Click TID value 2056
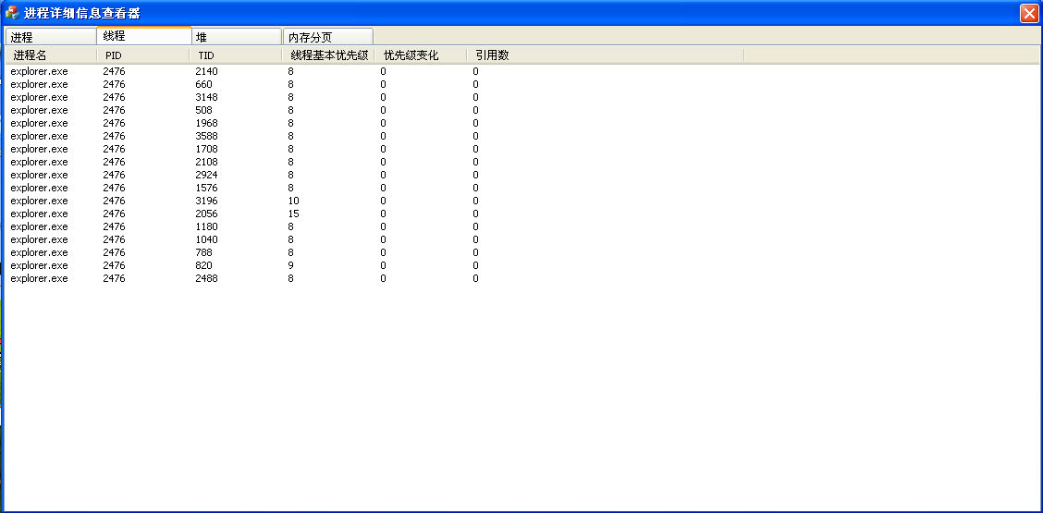The width and height of the screenshot is (1043, 513). [207, 214]
